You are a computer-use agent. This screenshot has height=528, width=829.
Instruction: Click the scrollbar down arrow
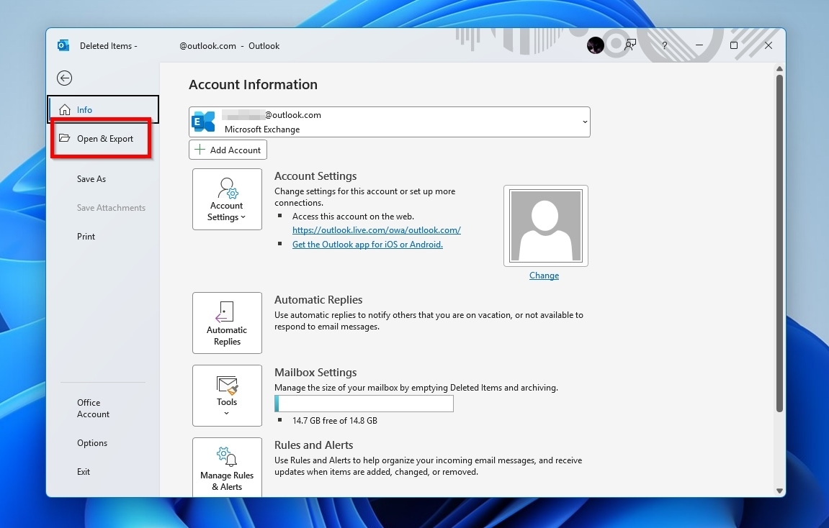(x=779, y=491)
